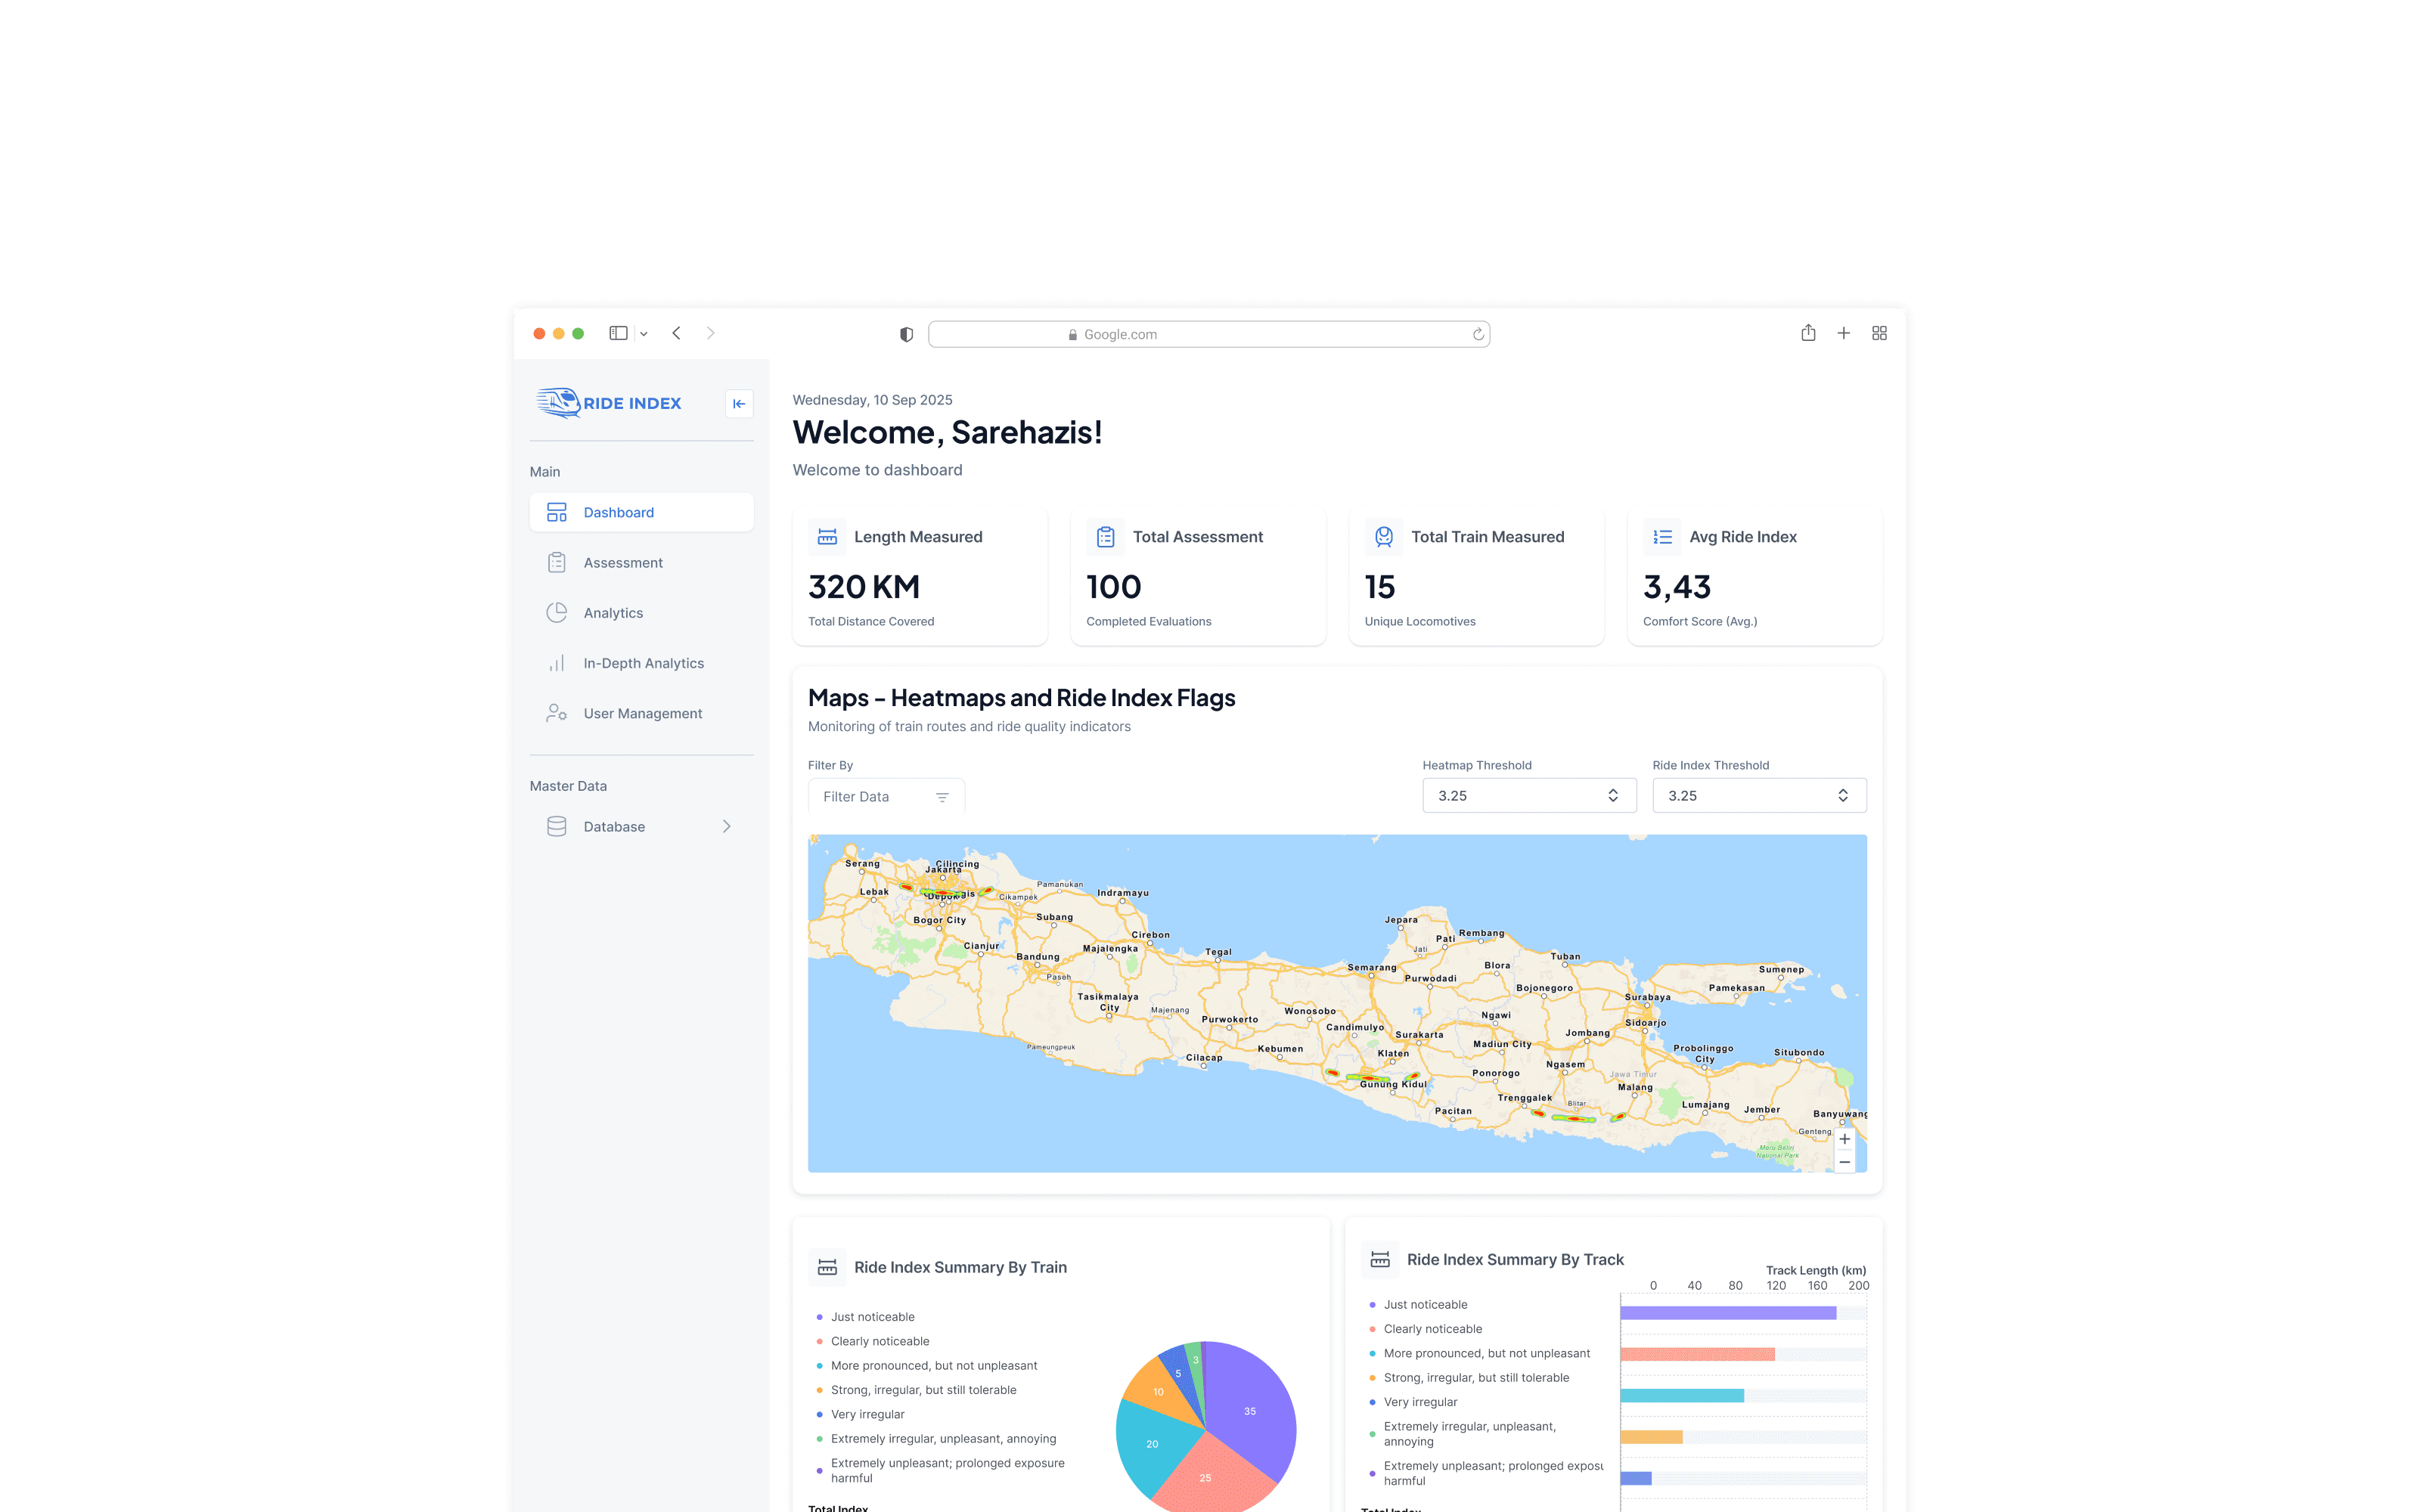Click the Ride Index Summary By Train icon
Viewport: 2420px width, 1512px height.
(827, 1267)
